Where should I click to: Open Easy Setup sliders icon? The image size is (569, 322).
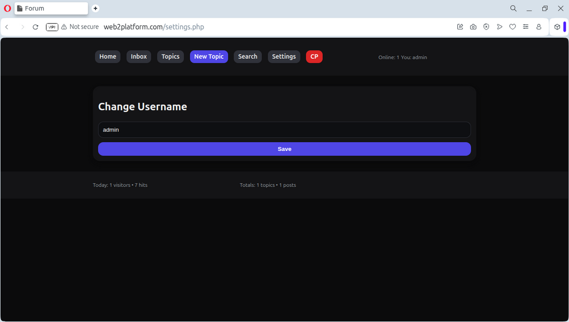[526, 27]
